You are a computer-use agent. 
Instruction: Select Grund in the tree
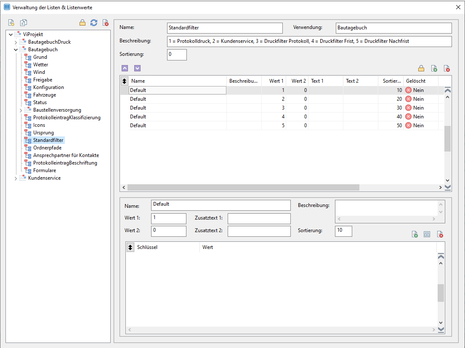40,57
